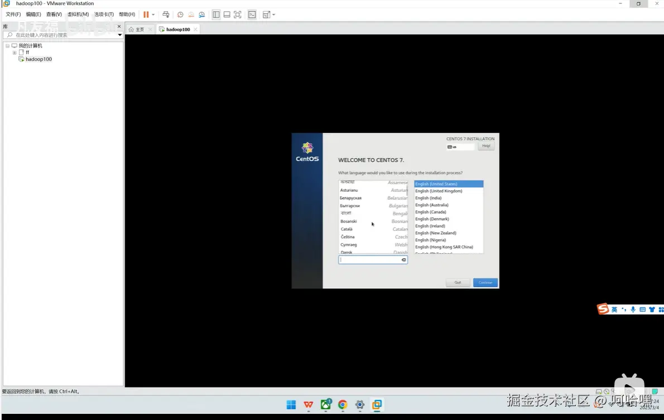Open the snapshot manager icon
Image resolution: width=664 pixels, height=420 pixels.
coord(202,15)
